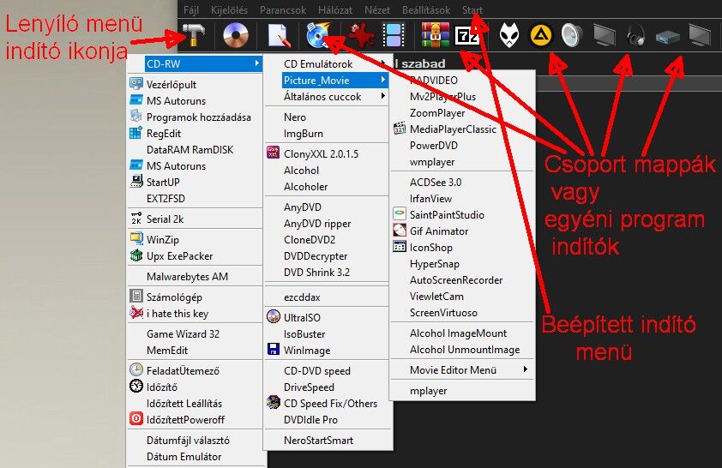Image resolution: width=722 pixels, height=468 pixels.
Task: Open the Nézet menu
Action: click(377, 9)
